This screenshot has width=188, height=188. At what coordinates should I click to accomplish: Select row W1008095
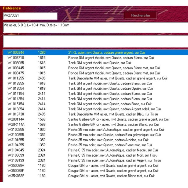pos(95,63)
